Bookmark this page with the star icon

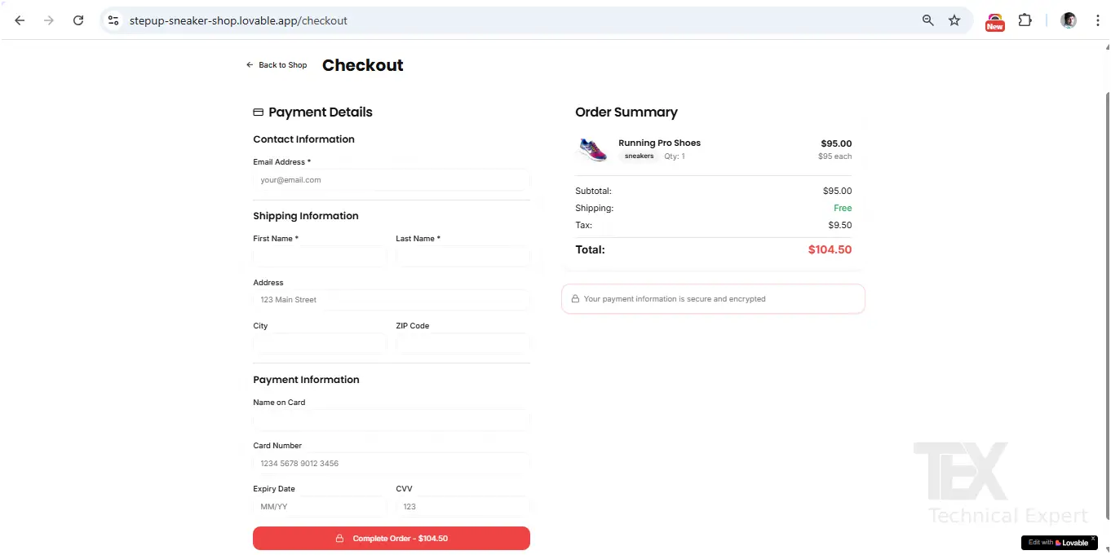tap(954, 20)
